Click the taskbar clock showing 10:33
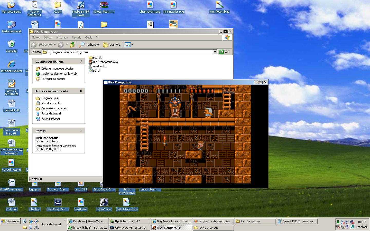 361,222
